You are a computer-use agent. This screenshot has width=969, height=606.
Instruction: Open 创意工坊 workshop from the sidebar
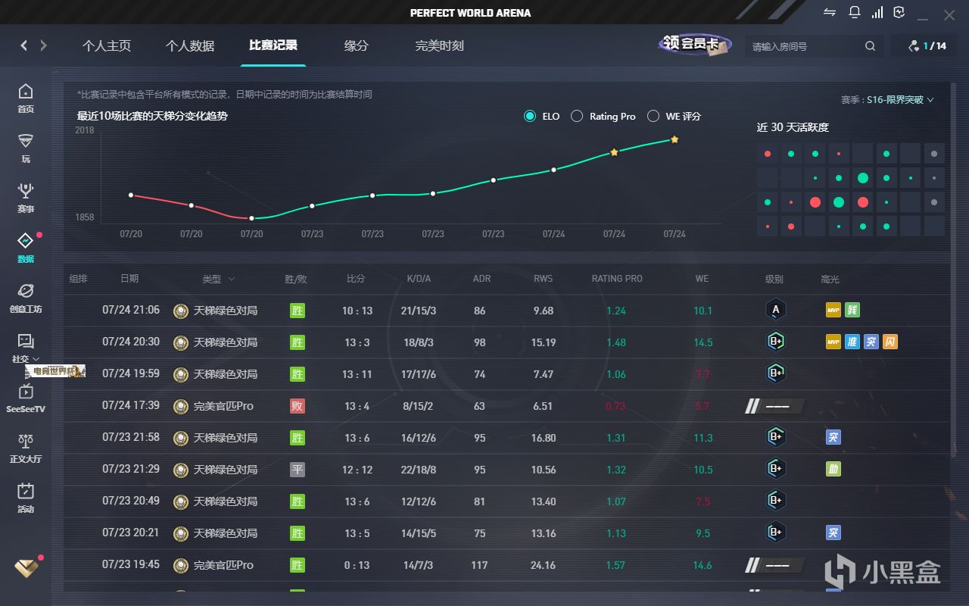tap(26, 298)
